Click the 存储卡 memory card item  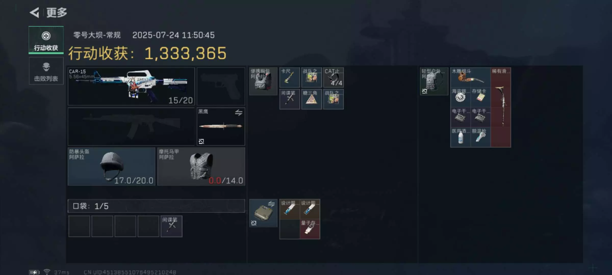pos(481,97)
